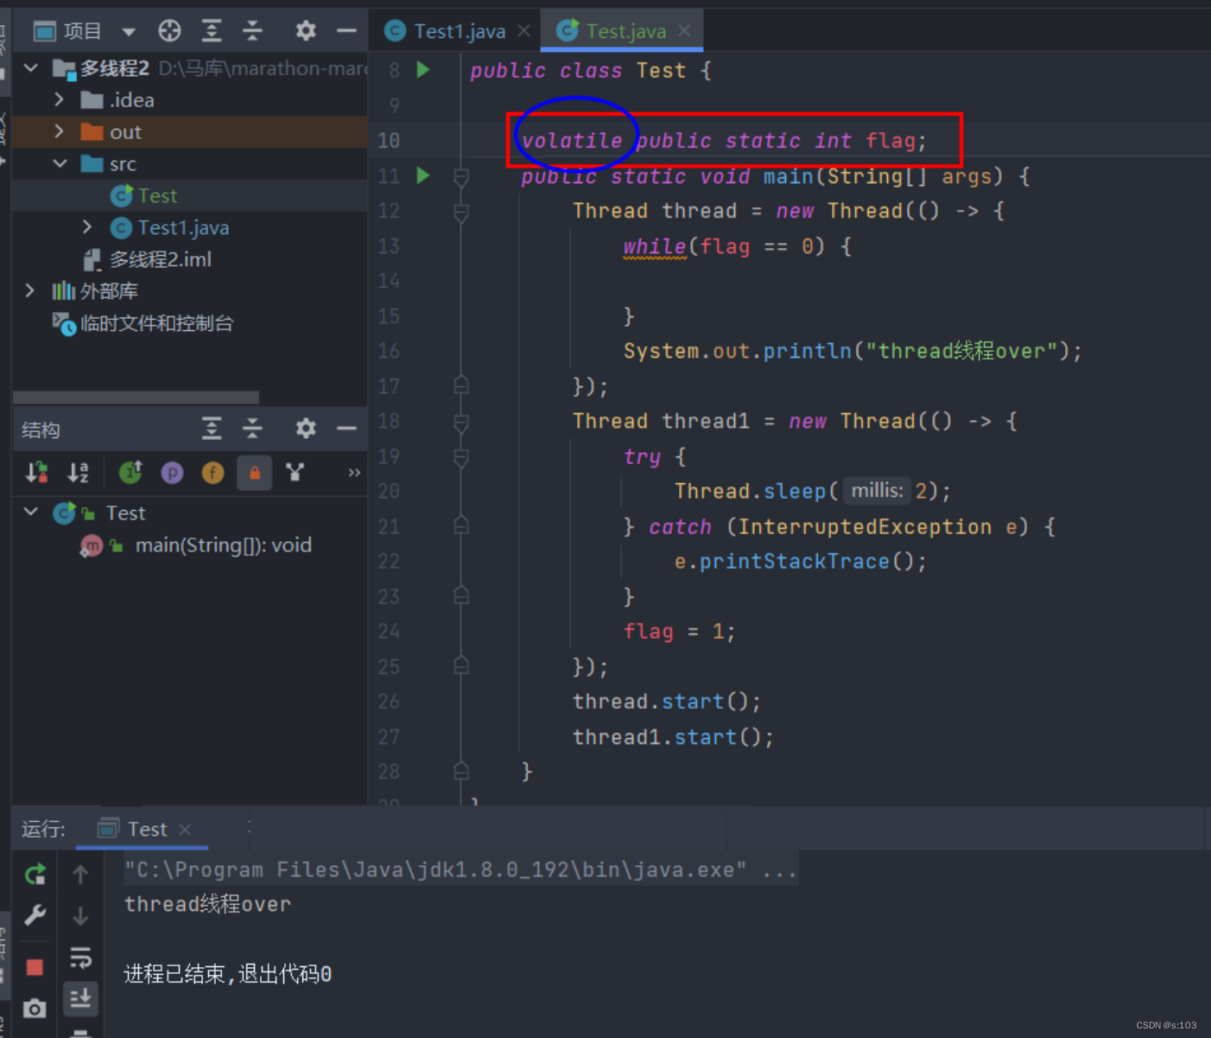Click the flag variable on line 10
Screen dimensions: 1211x1038
[x=891, y=141]
